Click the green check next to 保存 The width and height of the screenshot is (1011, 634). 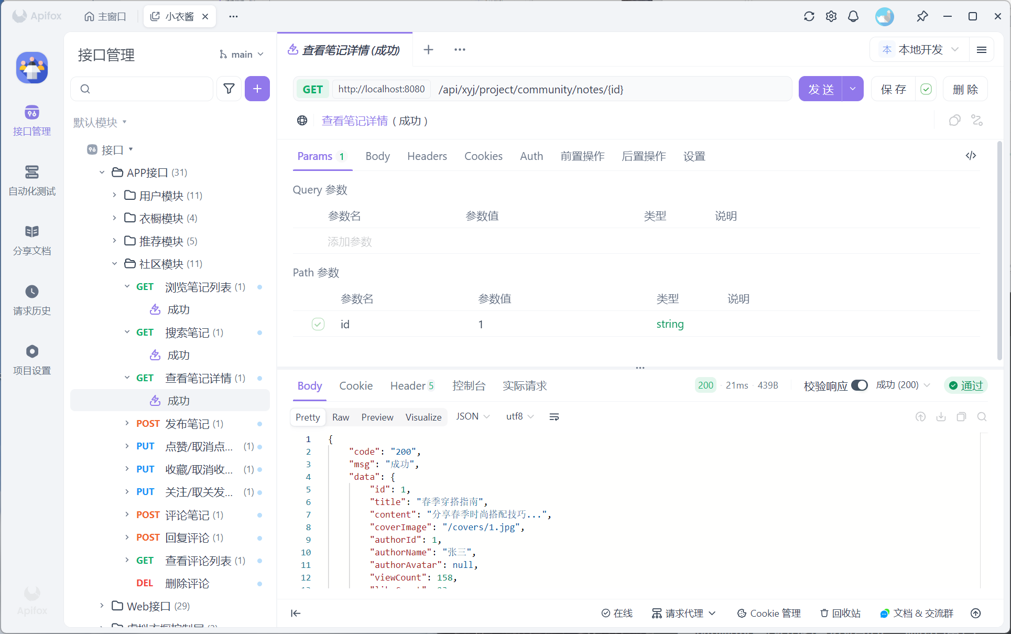[926, 89]
